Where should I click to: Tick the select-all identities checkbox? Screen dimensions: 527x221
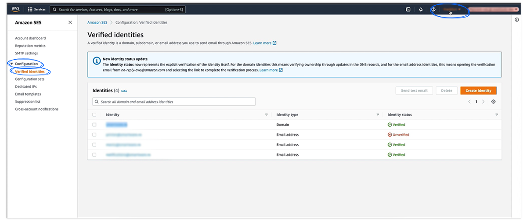click(94, 115)
